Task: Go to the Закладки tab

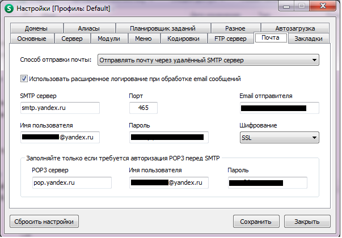Action: point(309,39)
